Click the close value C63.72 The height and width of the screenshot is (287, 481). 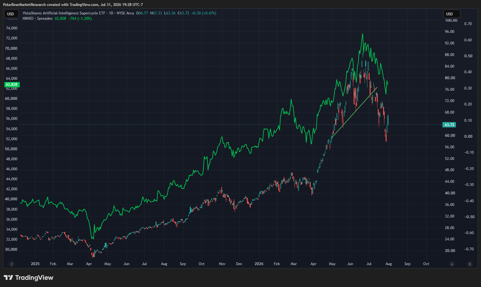click(184, 13)
